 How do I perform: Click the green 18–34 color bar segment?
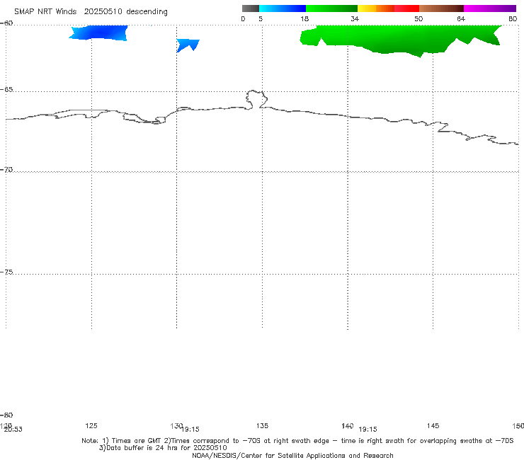pyautogui.click(x=331, y=8)
